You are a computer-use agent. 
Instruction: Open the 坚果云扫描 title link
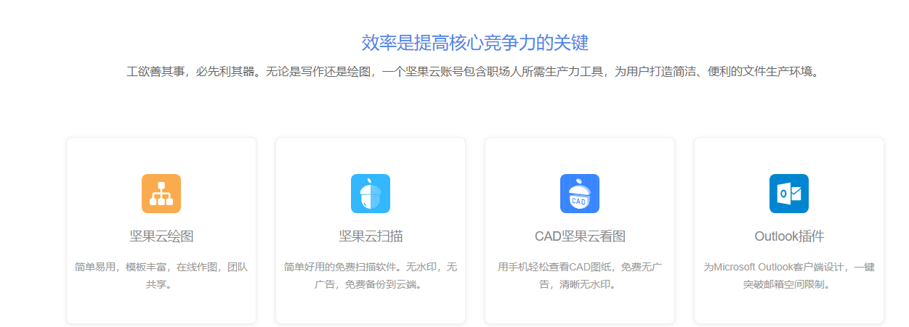pos(371,236)
